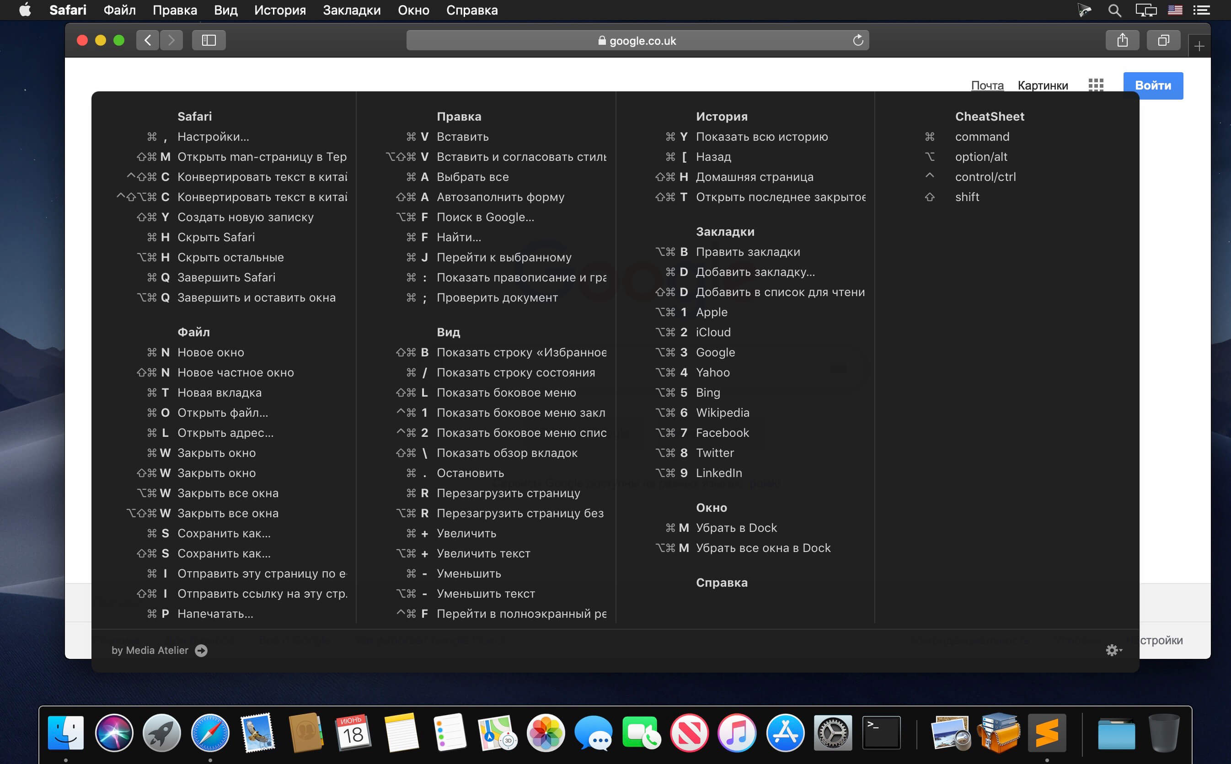Open the Почта link on Google
Viewport: 1231px width, 764px height.
pos(987,85)
